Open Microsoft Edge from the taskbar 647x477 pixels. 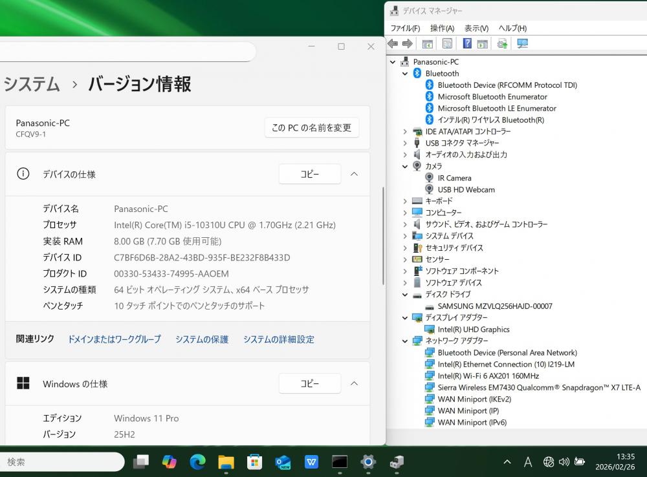point(197,461)
